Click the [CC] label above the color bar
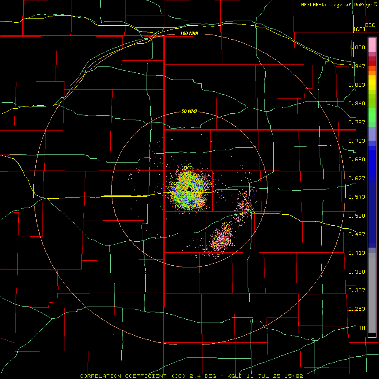379x379 pixels. (360, 29)
